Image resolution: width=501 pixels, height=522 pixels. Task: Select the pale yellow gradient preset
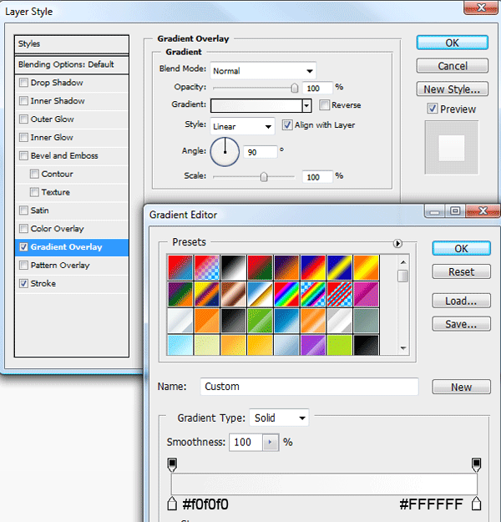pyautogui.click(x=207, y=345)
